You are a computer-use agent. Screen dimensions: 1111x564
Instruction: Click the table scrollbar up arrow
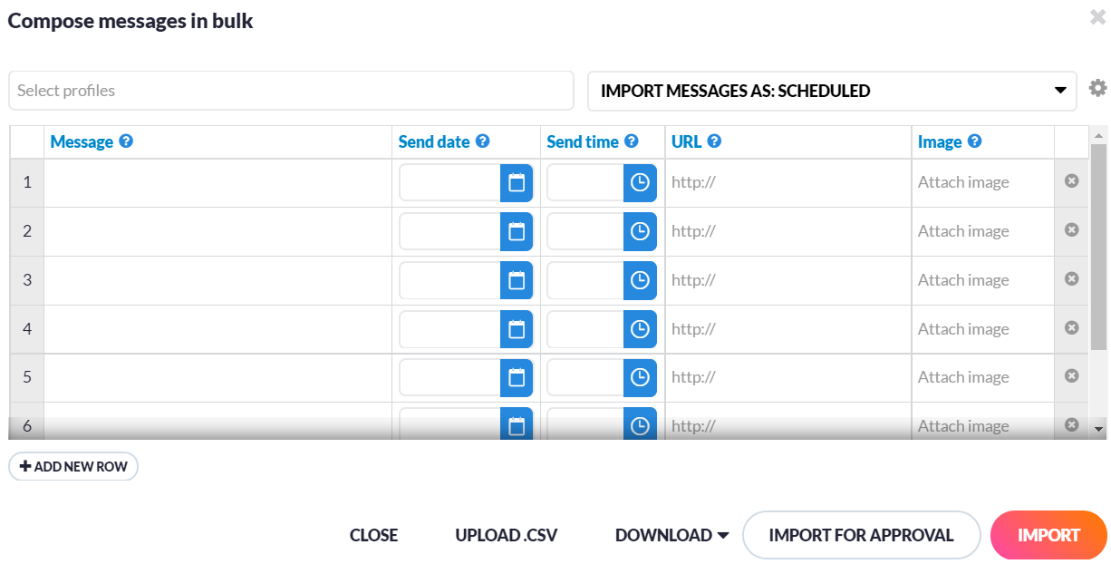(1098, 136)
